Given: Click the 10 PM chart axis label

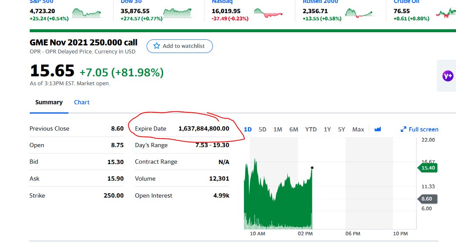Looking at the screenshot, I should pos(400,234).
